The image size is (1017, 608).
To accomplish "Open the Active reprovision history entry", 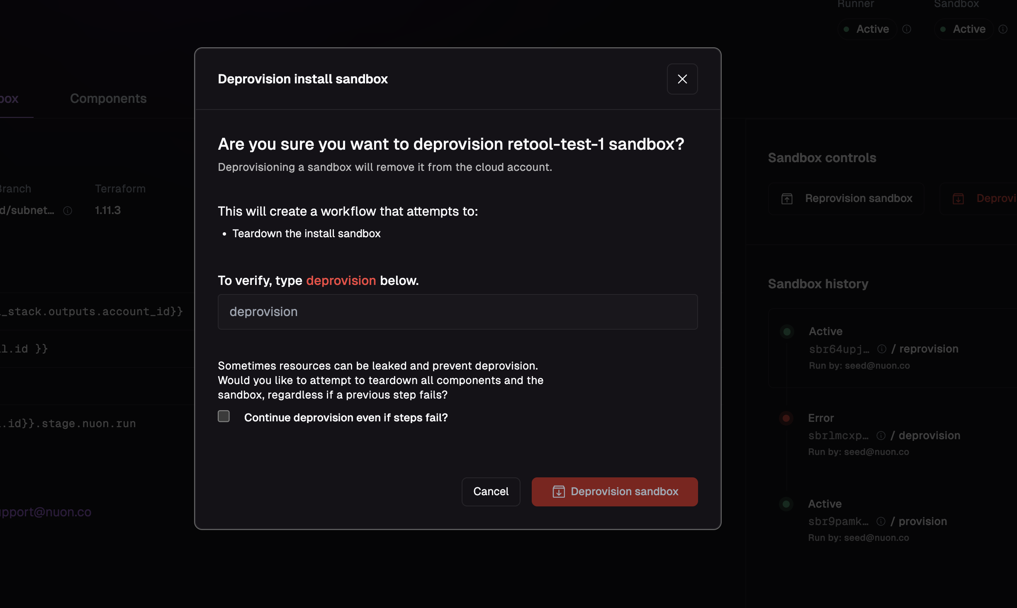I will 892,348.
